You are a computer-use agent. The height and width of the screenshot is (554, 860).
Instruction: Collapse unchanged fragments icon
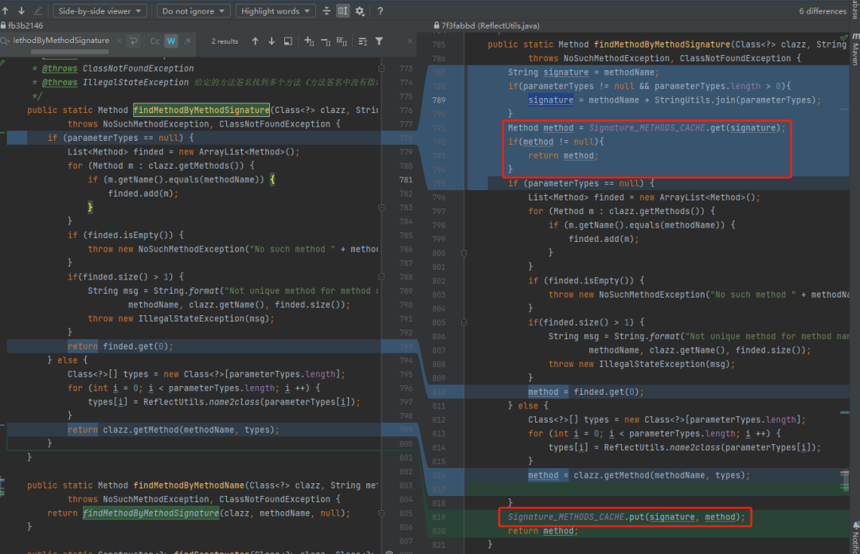click(326, 11)
